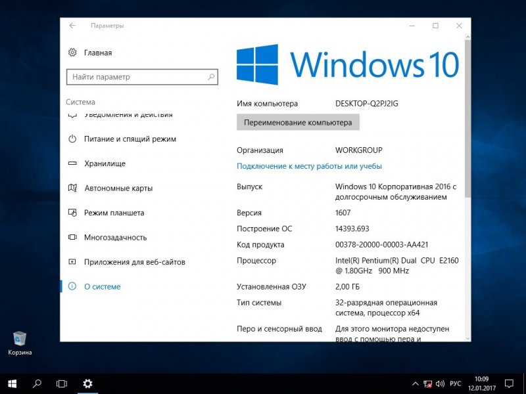Click the Организация label

[x=260, y=150]
